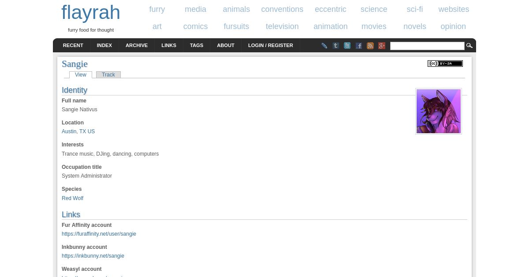
Task: Open the LINKS menu item
Action: [x=169, y=45]
